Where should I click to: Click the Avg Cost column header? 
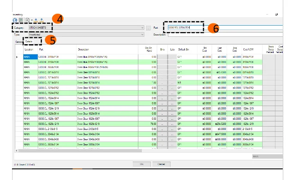(234, 50)
